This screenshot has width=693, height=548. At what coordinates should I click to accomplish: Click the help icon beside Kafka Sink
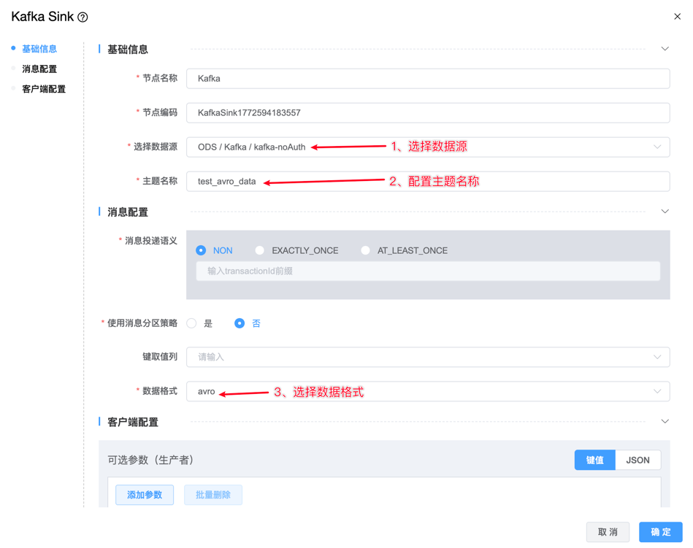83,18
